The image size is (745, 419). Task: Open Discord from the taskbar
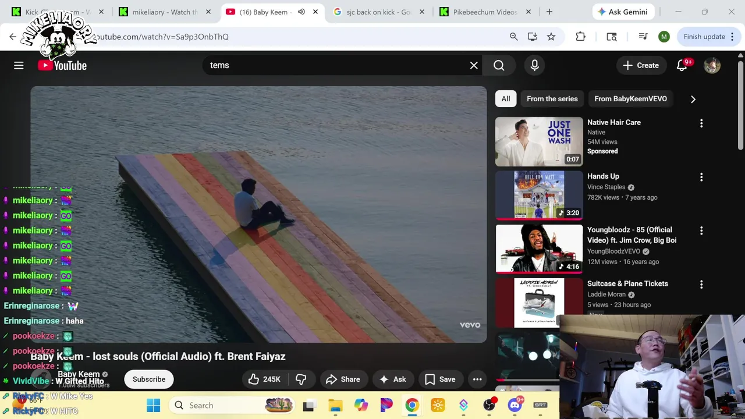click(x=515, y=405)
